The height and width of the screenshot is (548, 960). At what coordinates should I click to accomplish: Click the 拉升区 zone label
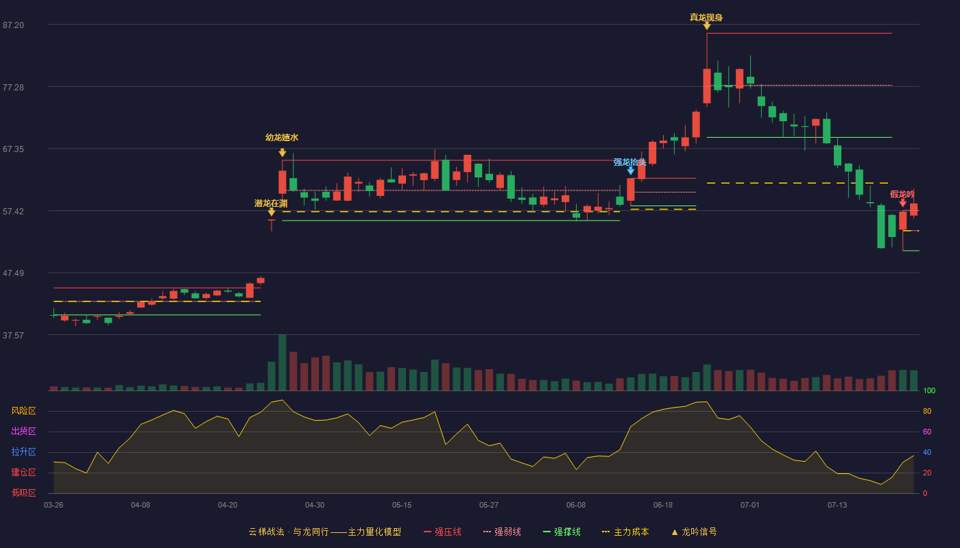(x=23, y=452)
